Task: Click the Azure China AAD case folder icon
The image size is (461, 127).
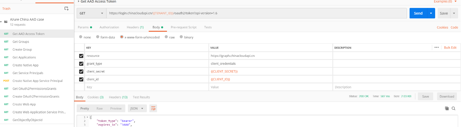Action: click(6, 22)
